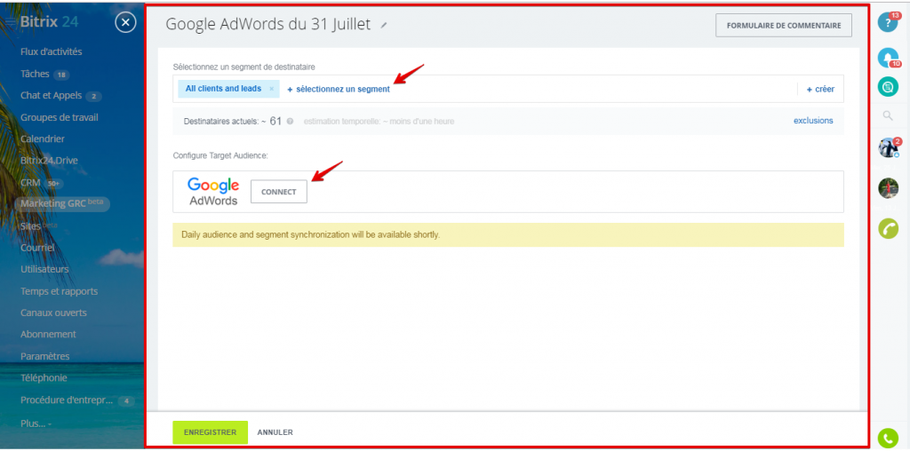
Task: Click the Destinataires actuels ~ 61 text
Action: pos(233,121)
